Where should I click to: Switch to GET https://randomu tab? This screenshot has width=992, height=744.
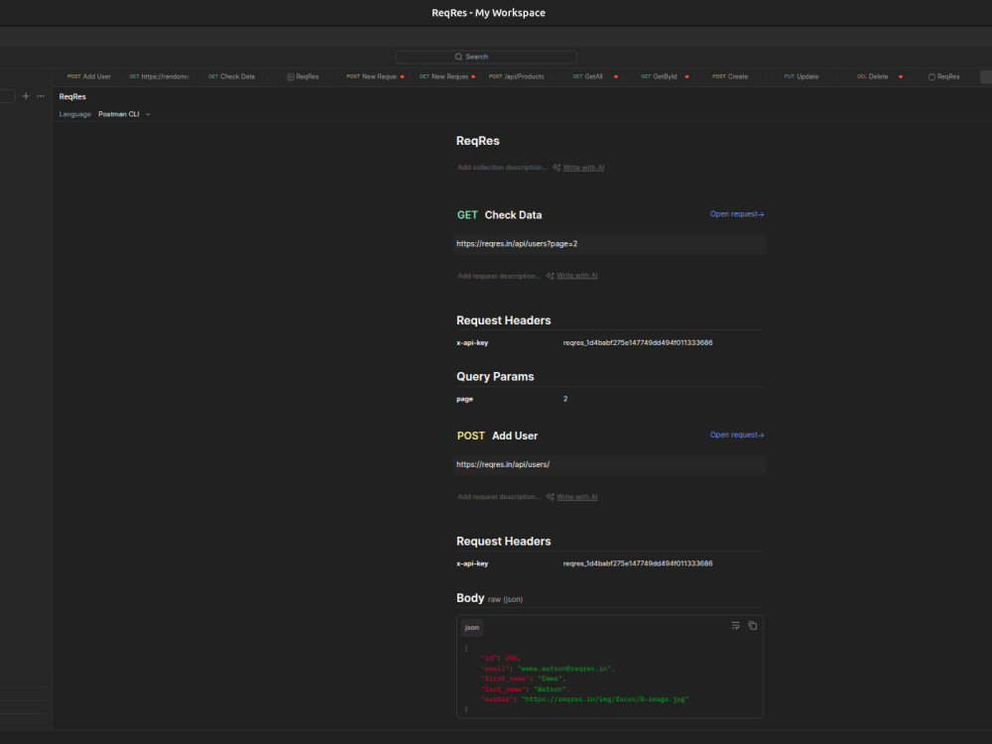click(160, 76)
